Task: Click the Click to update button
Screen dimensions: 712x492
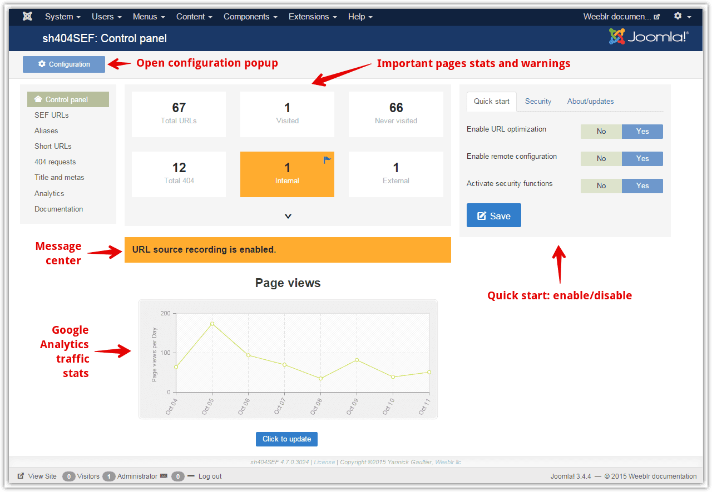Action: 286,439
